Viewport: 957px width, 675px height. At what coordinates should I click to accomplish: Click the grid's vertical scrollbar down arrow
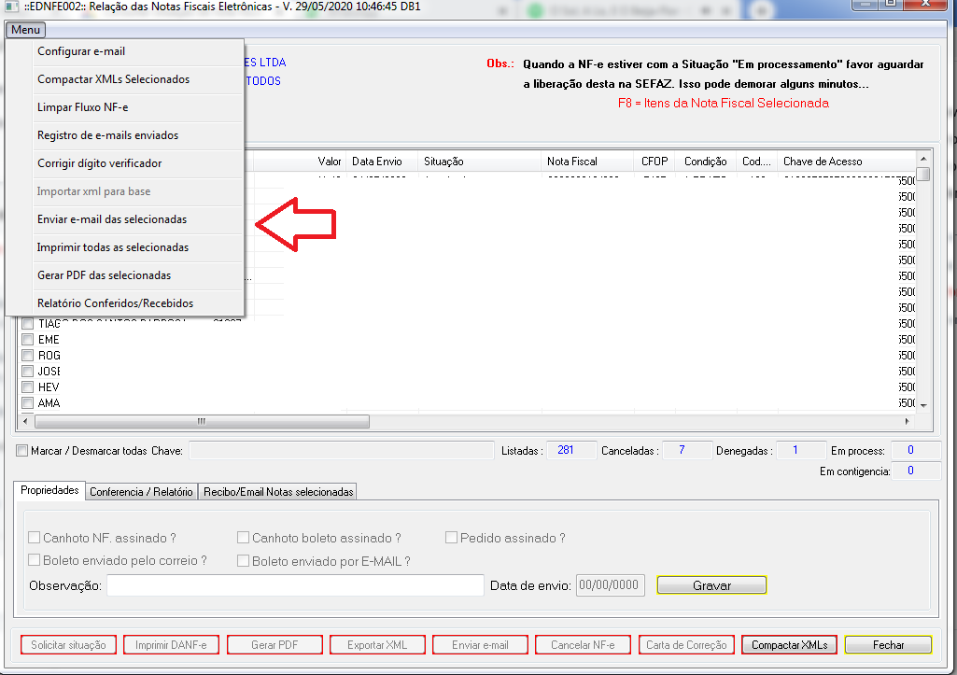pyautogui.click(x=923, y=405)
